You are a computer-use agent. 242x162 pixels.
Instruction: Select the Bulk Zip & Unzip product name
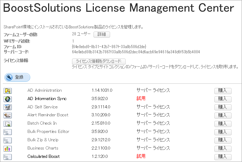click(43, 140)
